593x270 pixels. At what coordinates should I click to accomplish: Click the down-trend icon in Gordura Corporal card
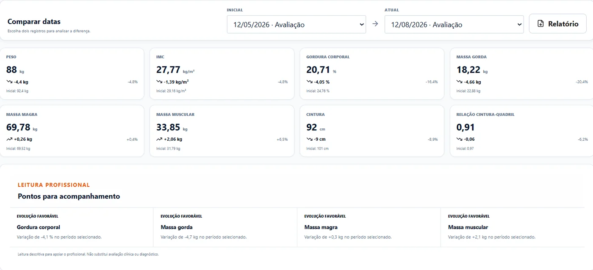click(309, 82)
